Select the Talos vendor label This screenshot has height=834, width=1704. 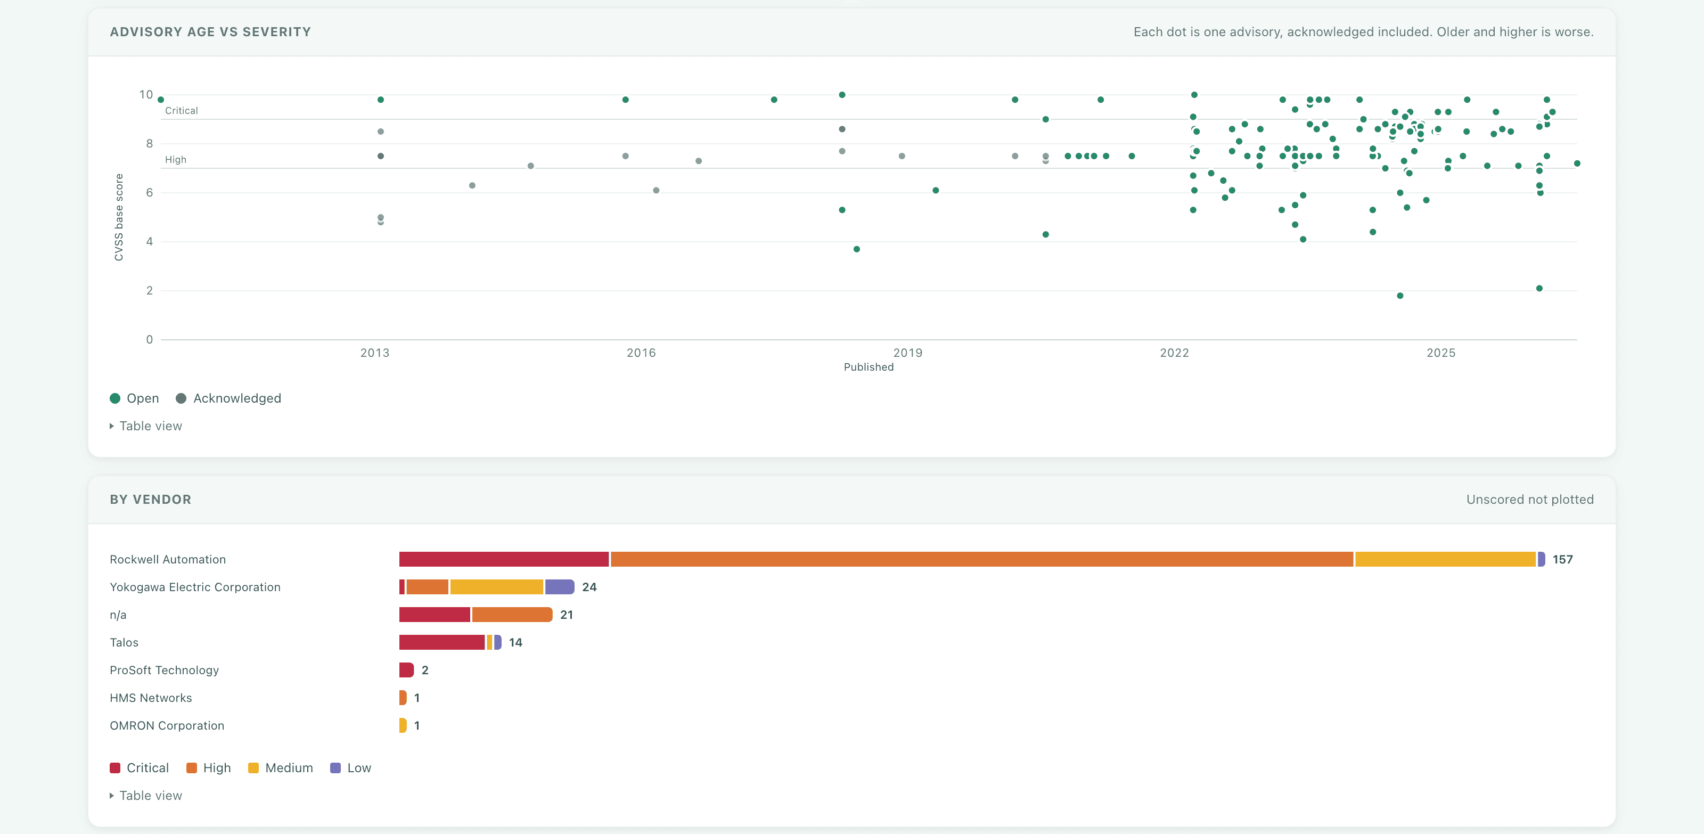click(x=125, y=643)
